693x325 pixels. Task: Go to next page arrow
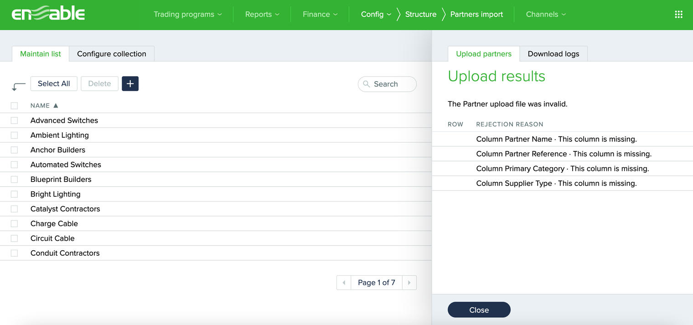409,283
